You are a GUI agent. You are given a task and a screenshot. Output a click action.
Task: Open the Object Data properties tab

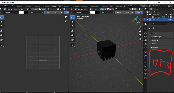coord(146,70)
